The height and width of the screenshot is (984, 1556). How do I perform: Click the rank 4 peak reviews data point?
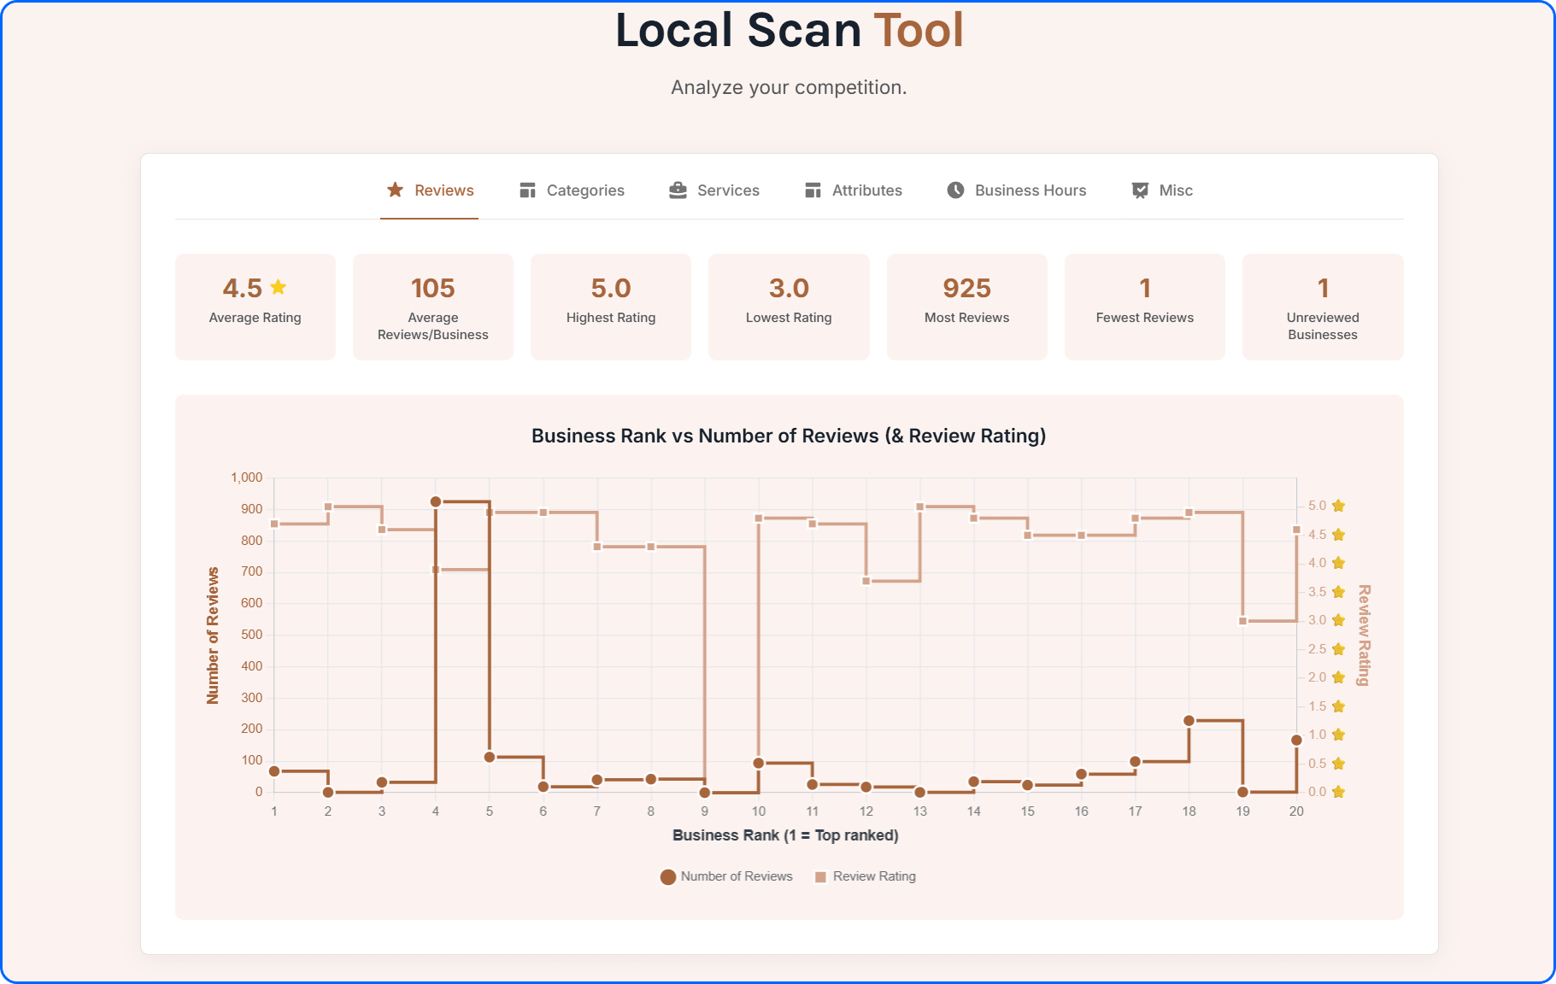pyautogui.click(x=436, y=502)
